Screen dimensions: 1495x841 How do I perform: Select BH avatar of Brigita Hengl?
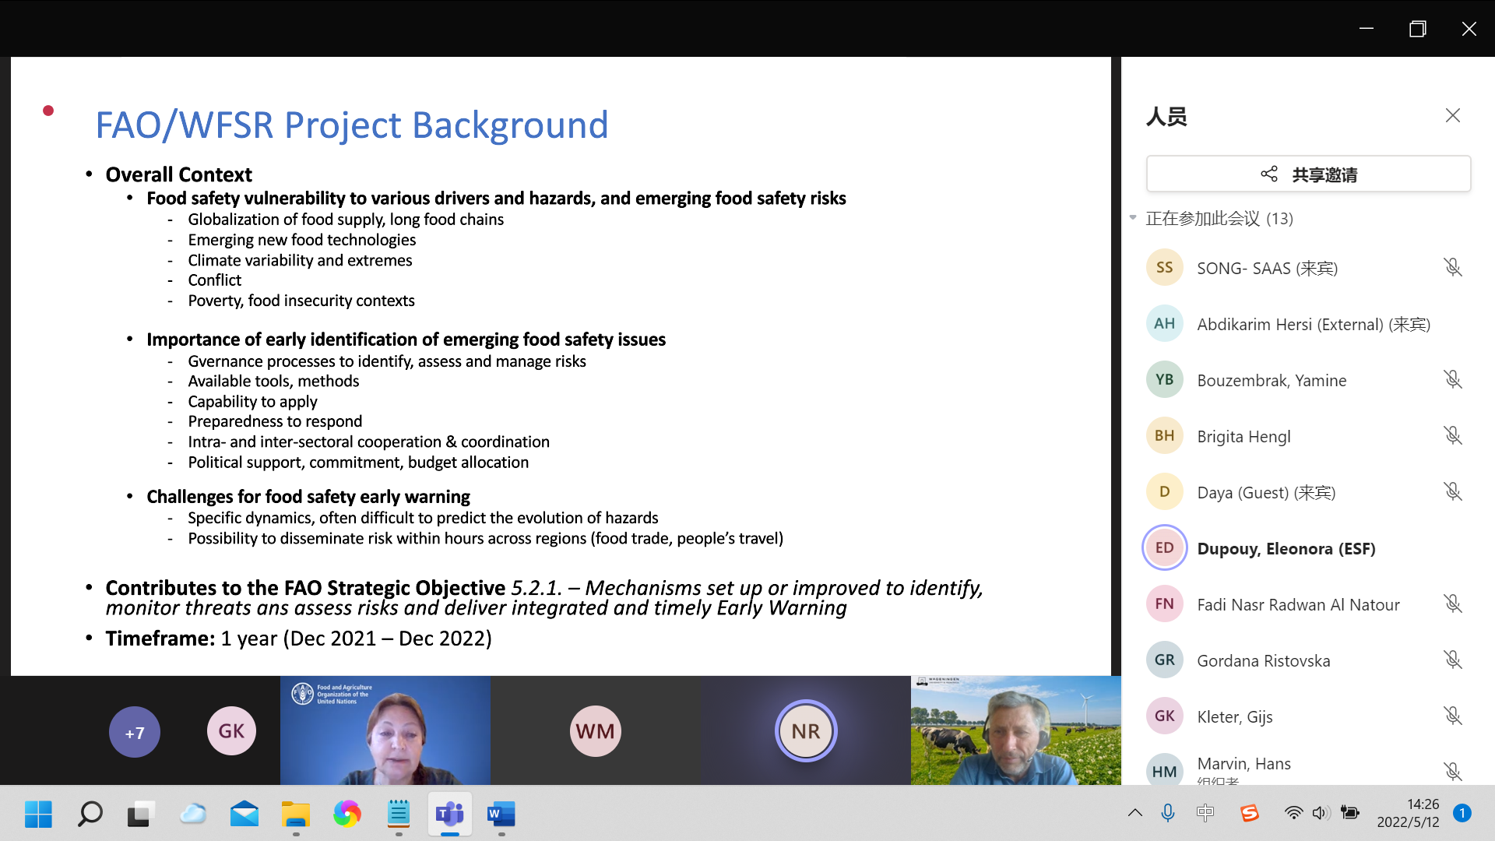[x=1164, y=435]
